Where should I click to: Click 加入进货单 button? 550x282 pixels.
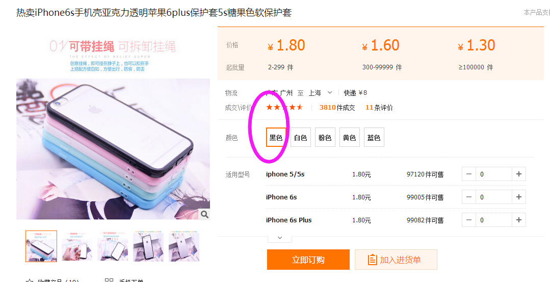coord(396,260)
